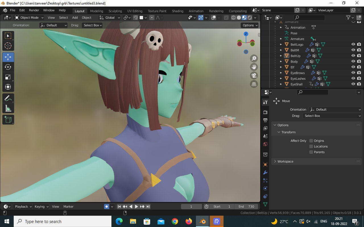Open the Particles properties tab
Image resolution: width=364 pixels, height=227 pixels.
pos(265,180)
